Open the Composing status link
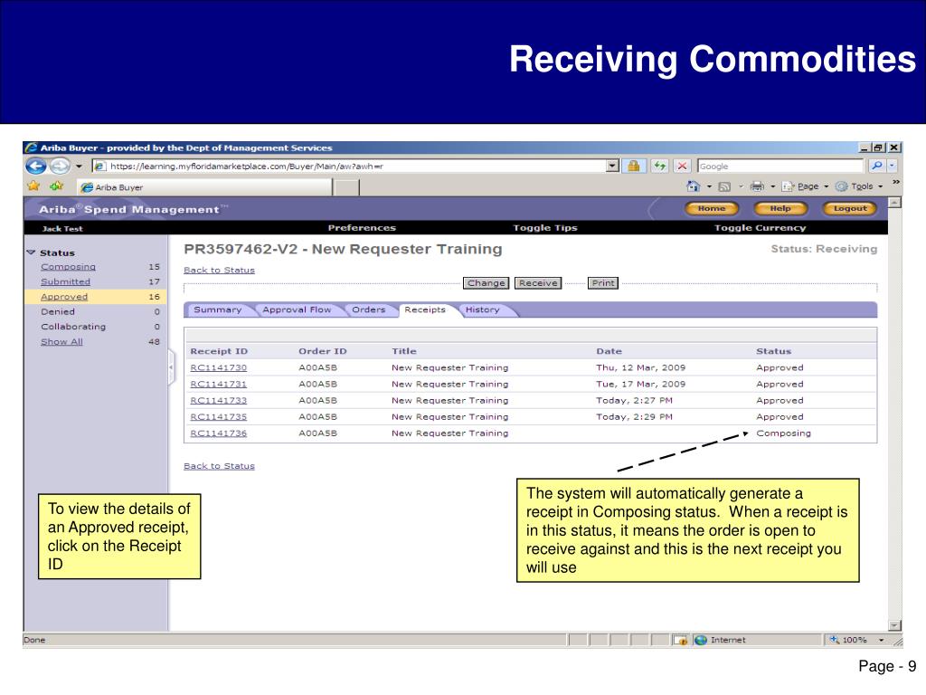Viewport: 926px width, 695px height. pos(68,267)
